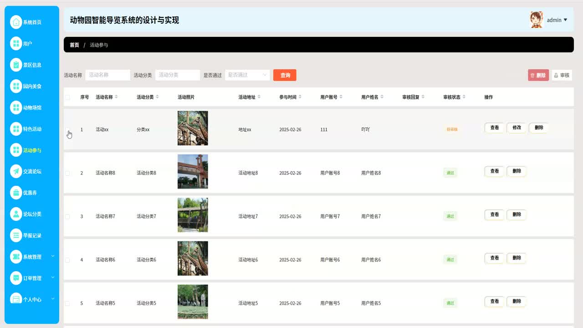Click the 通过 tag for 活动名称8

(450, 173)
